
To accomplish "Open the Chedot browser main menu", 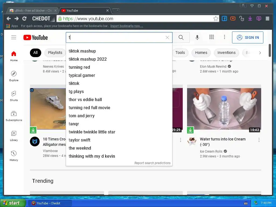I will pos(267,19).
